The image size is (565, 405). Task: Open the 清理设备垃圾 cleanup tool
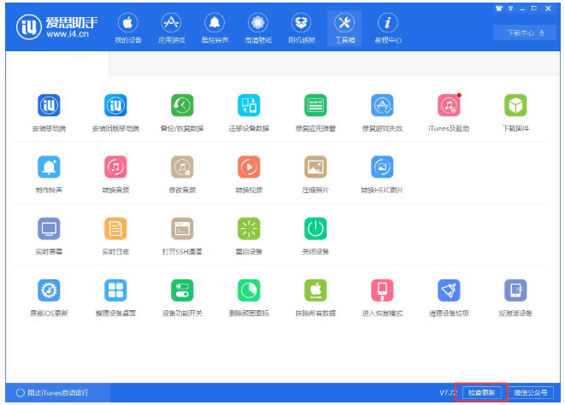click(449, 297)
